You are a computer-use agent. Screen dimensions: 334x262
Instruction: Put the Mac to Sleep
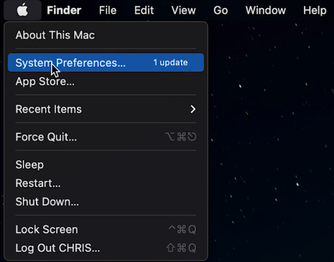point(106,165)
